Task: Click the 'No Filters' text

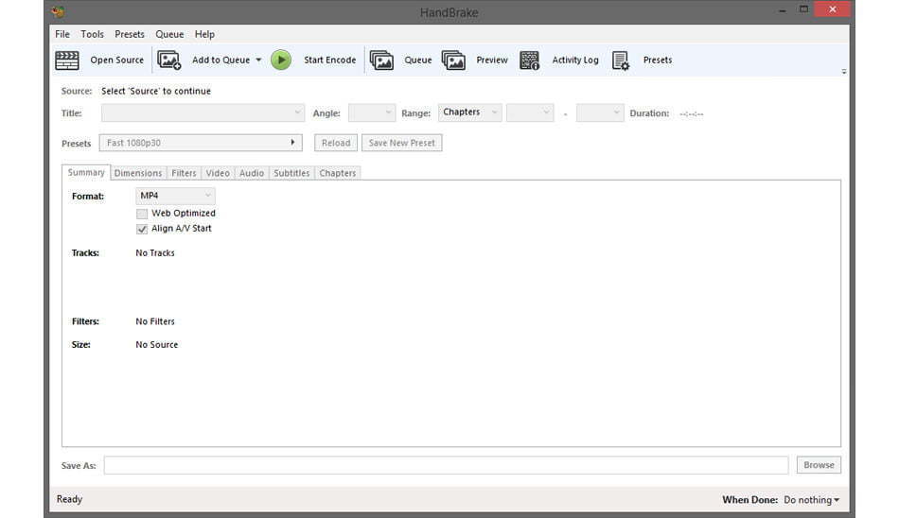Action: tap(155, 321)
